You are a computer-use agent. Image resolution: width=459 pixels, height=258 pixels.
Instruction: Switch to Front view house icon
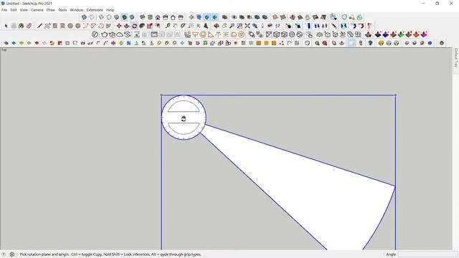pyautogui.click(x=158, y=17)
